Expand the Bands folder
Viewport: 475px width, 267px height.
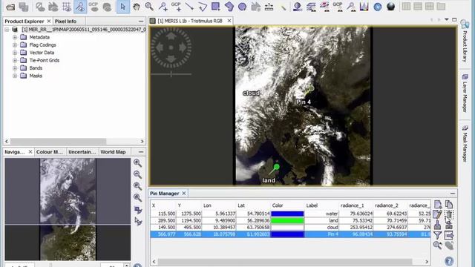15,67
